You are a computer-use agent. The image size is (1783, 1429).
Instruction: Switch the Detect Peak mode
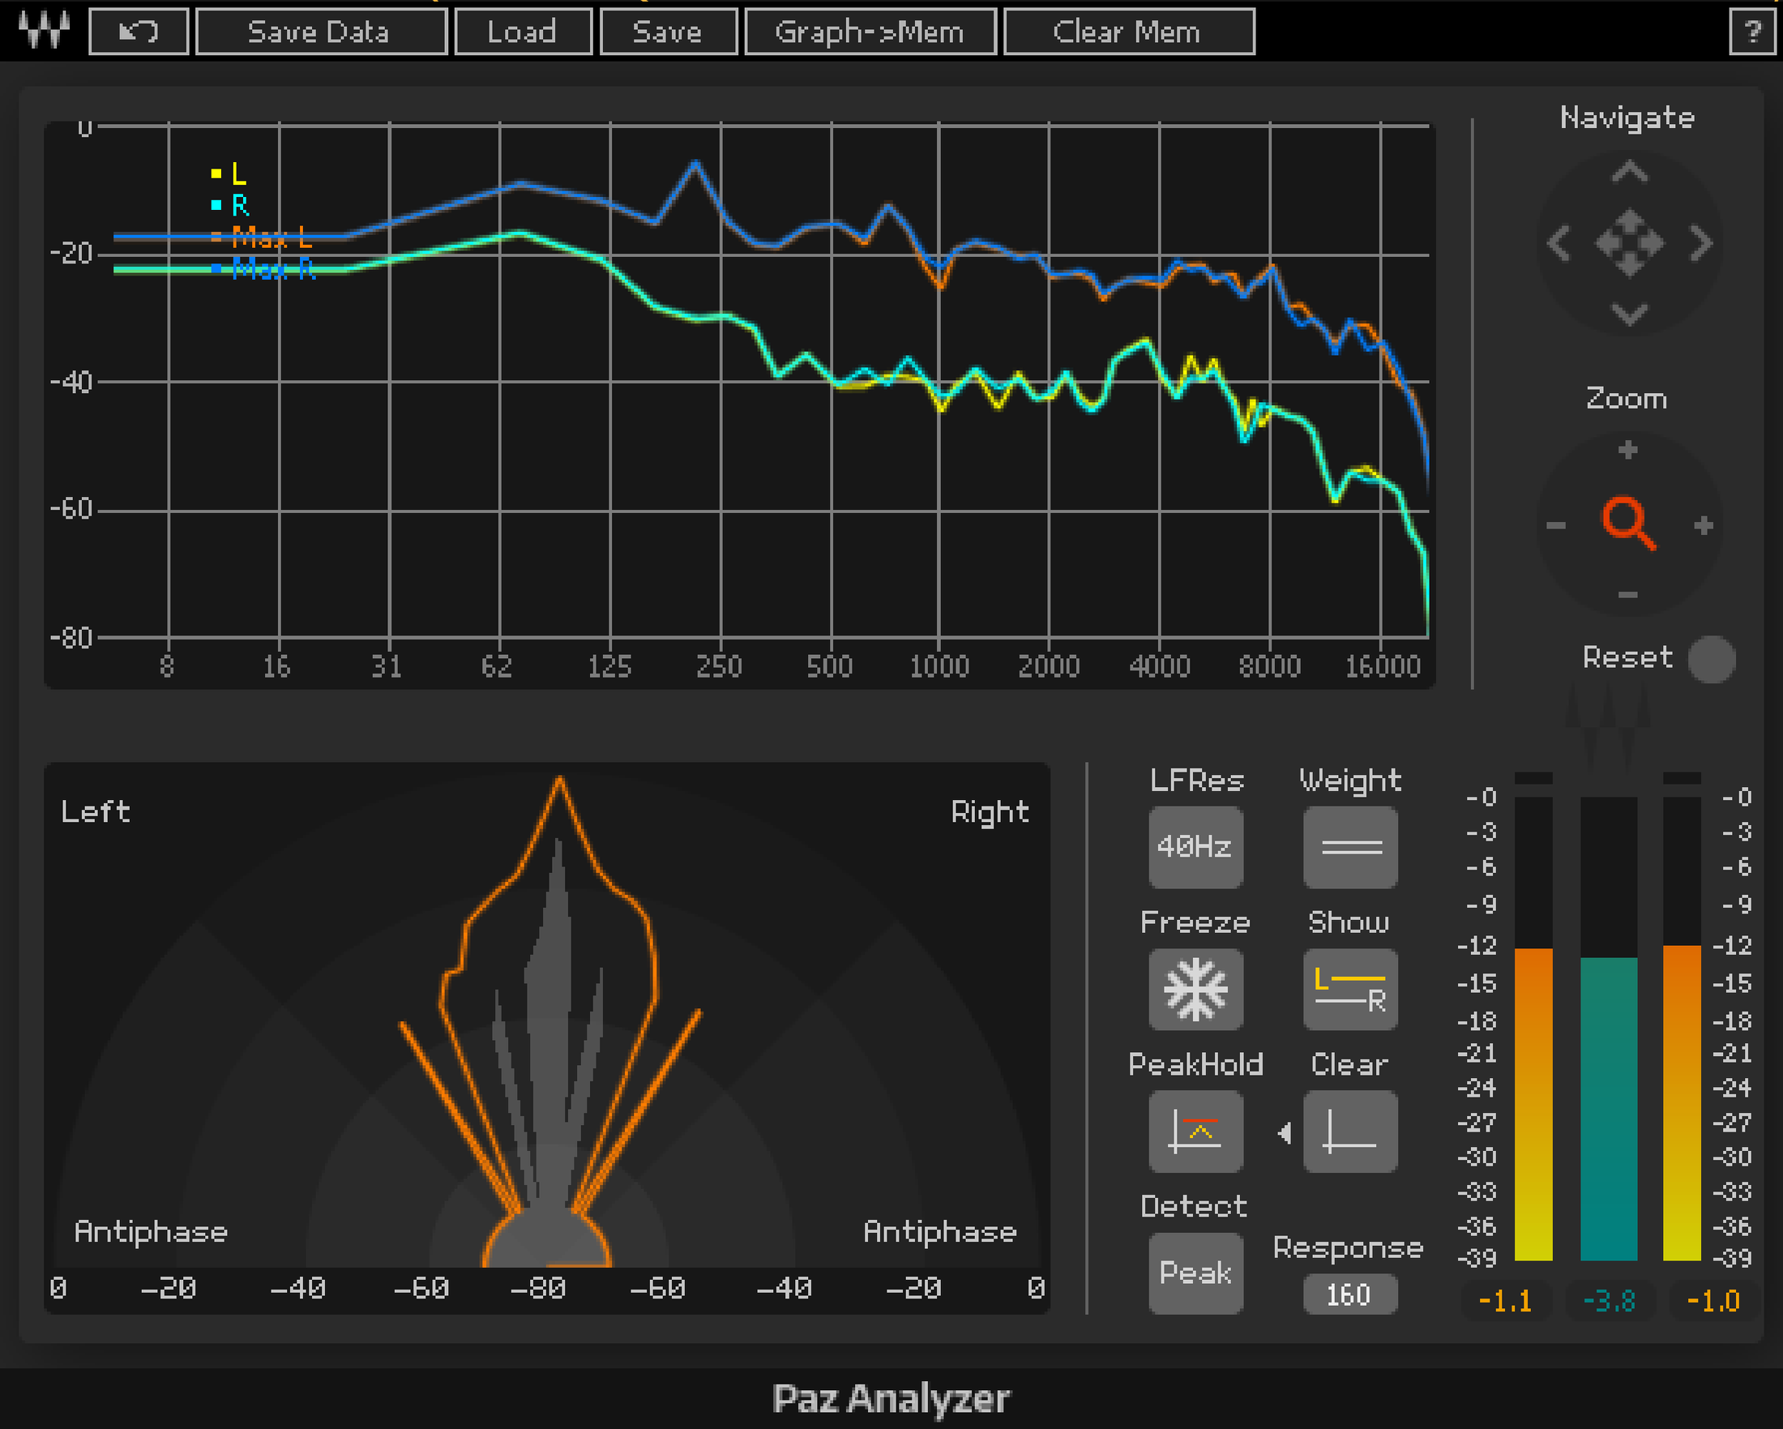1195,1273
